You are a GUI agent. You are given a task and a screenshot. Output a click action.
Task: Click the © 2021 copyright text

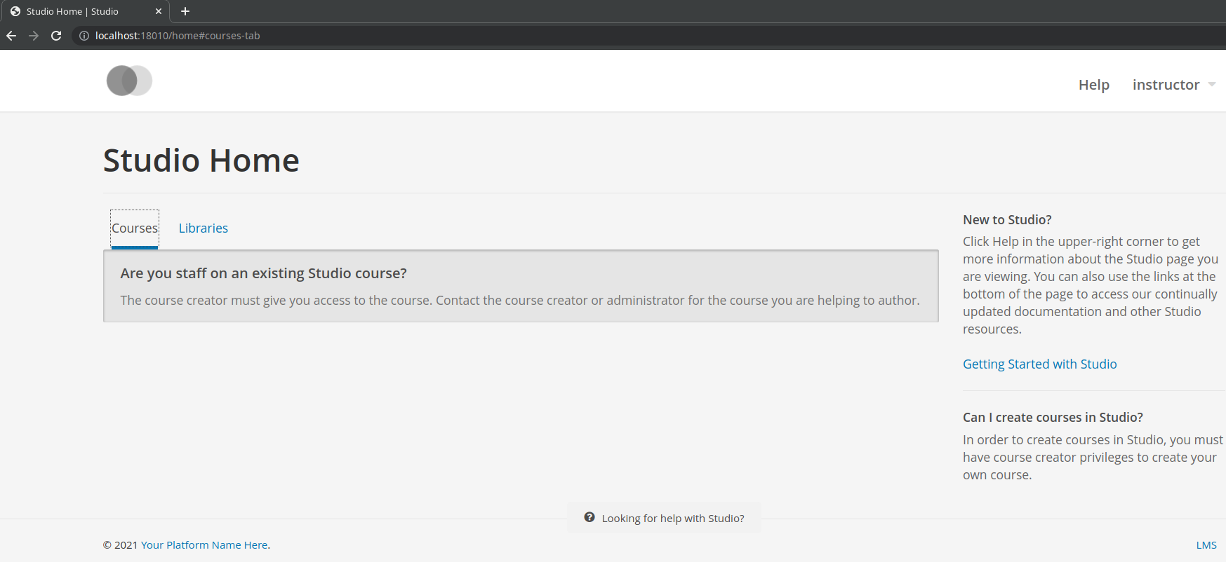pyautogui.click(x=121, y=545)
